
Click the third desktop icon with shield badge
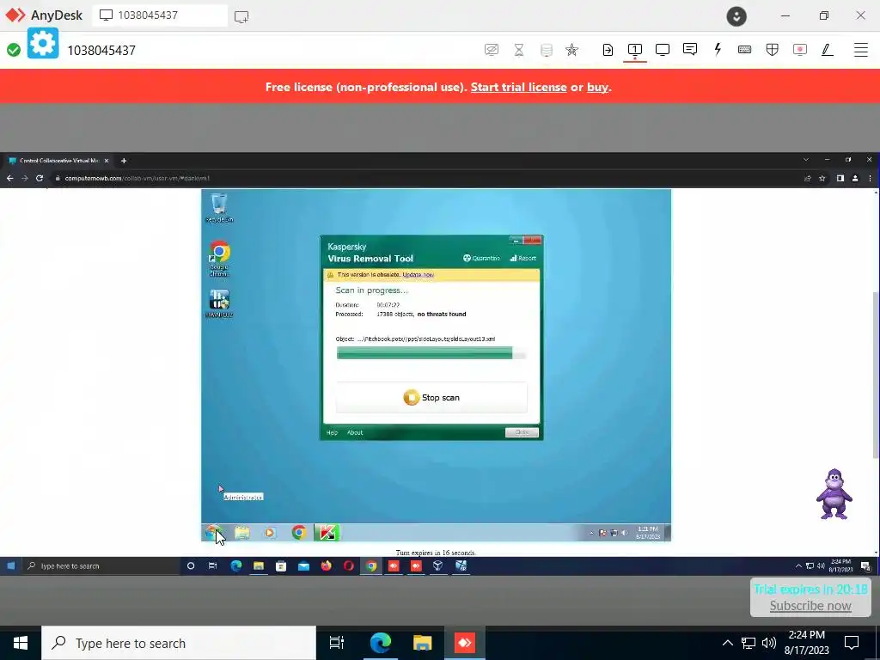pyautogui.click(x=219, y=303)
